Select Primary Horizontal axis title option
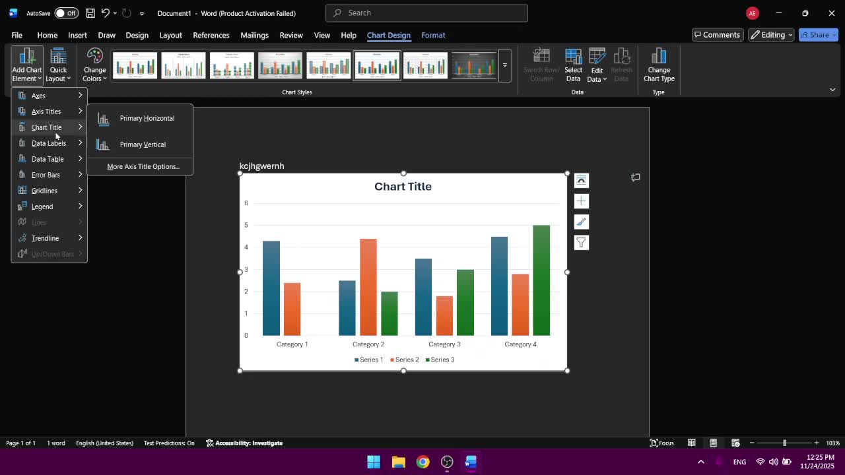Viewport: 845px width, 475px height. pos(147,118)
